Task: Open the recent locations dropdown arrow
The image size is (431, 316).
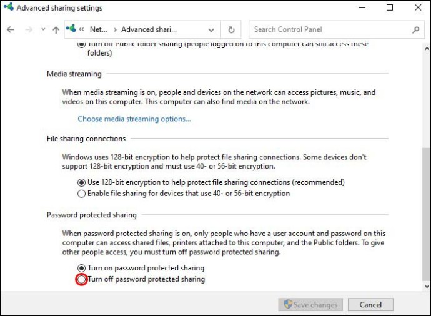Action: 43,29
